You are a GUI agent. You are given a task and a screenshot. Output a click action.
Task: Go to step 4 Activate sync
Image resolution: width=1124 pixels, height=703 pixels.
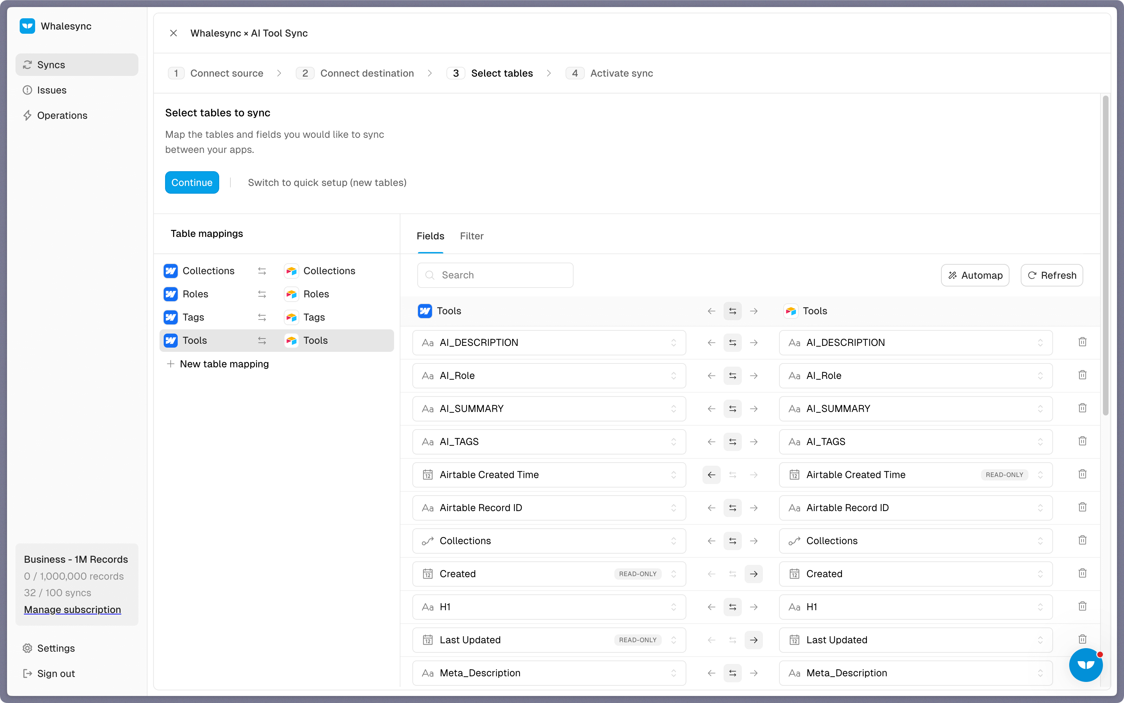coord(609,73)
